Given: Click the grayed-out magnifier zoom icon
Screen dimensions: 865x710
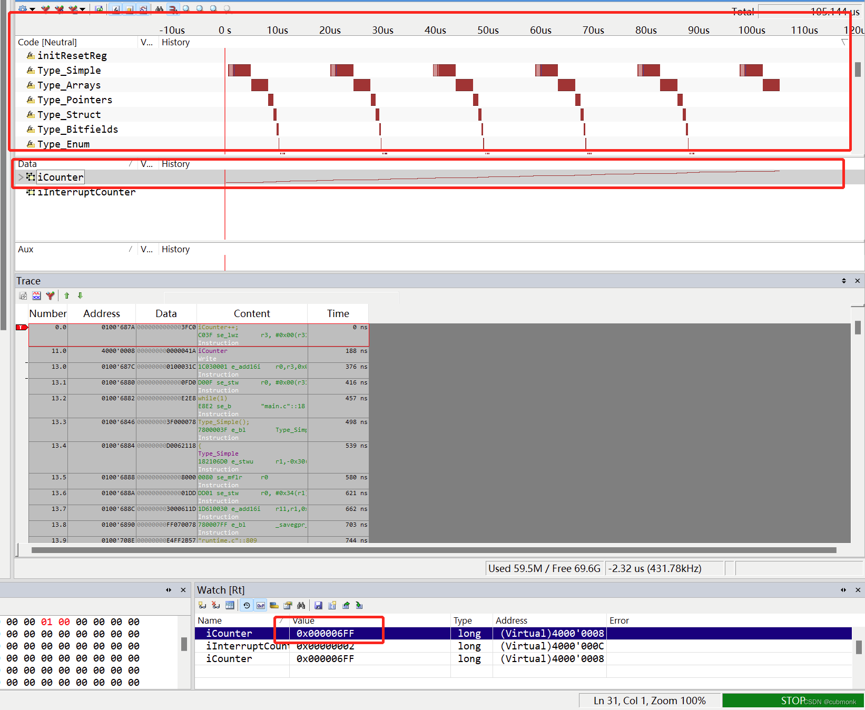Looking at the screenshot, I should point(228,9).
